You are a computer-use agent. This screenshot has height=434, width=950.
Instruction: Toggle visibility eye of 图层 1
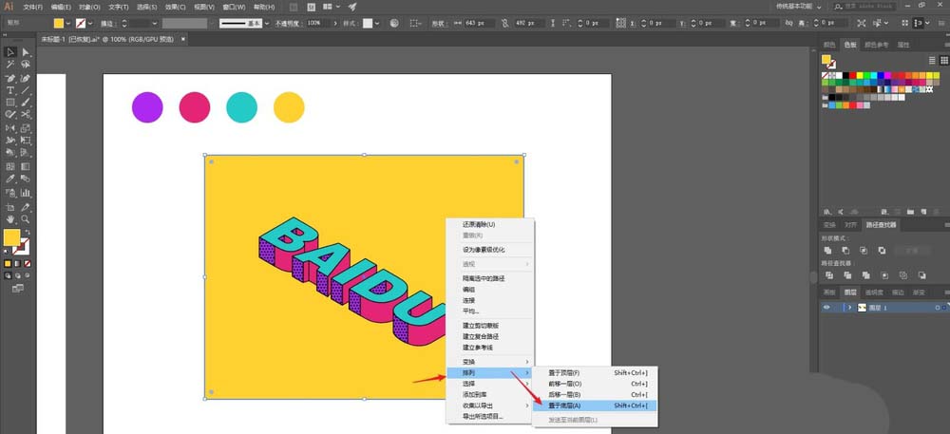826,308
